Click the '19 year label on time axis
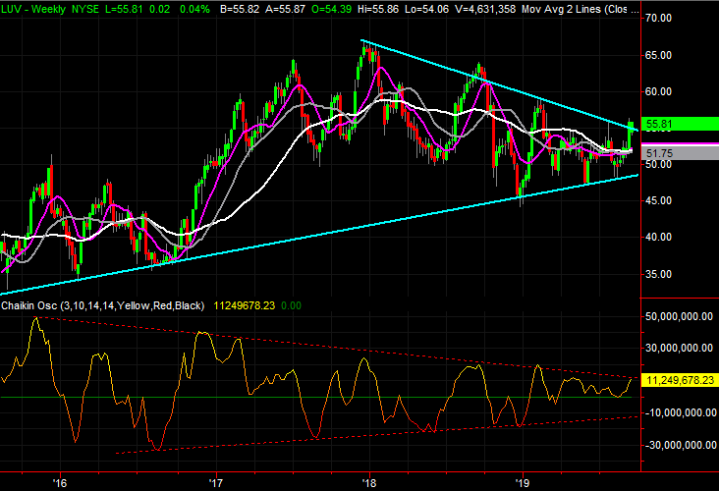Viewport: 719px width, 491px height. tap(523, 483)
